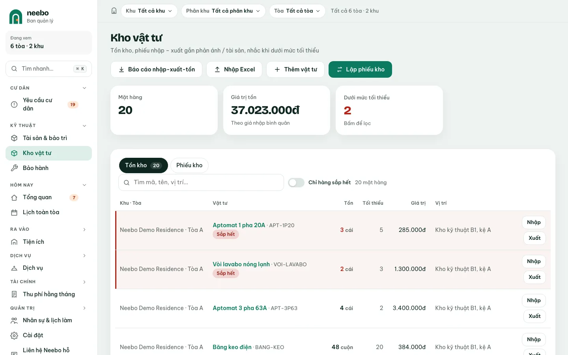Image resolution: width=568 pixels, height=355 pixels.
Task: Open Dịch vụ in sidebar
Action: pyautogui.click(x=49, y=268)
